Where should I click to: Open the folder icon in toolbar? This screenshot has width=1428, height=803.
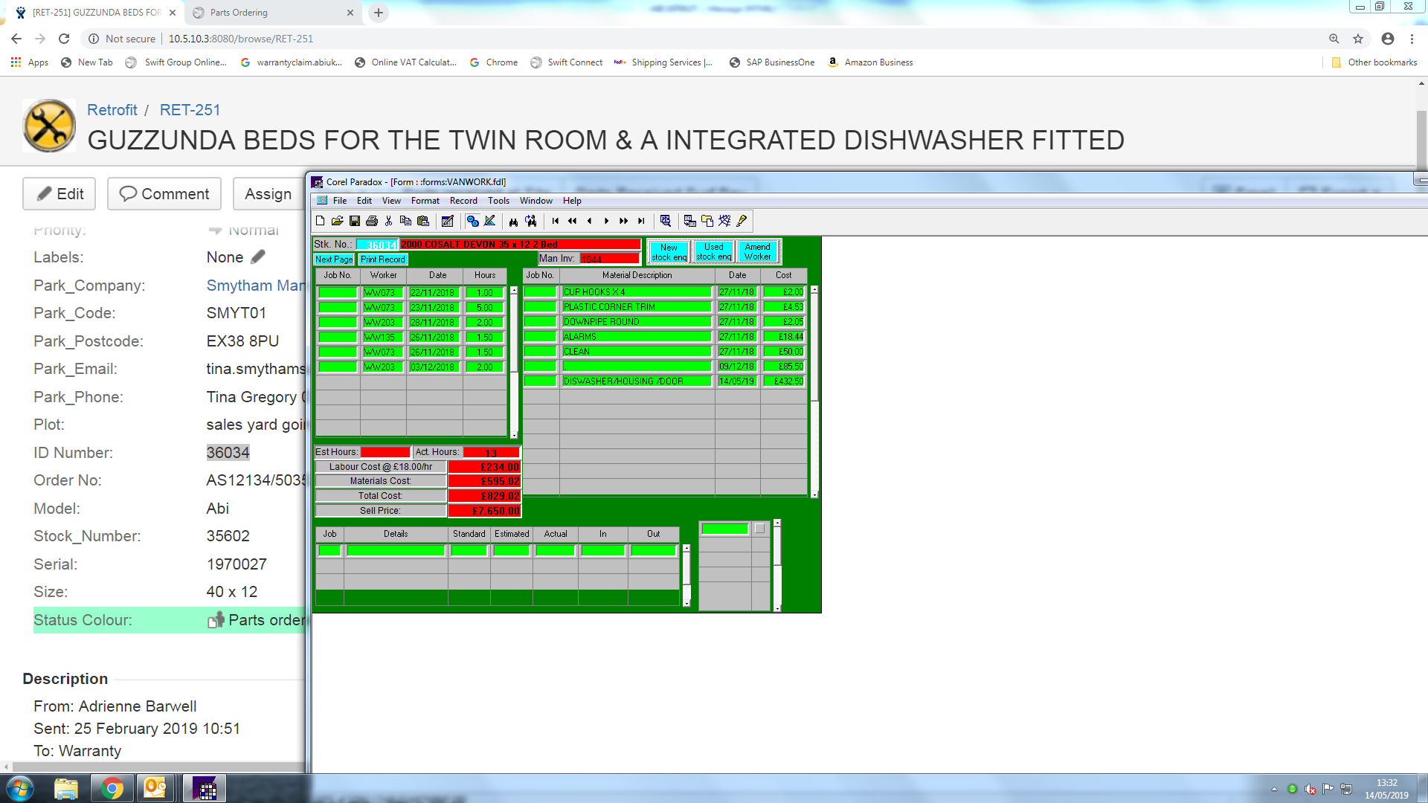pos(337,221)
